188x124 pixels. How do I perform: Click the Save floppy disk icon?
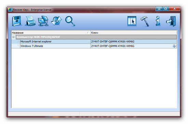click(x=17, y=21)
